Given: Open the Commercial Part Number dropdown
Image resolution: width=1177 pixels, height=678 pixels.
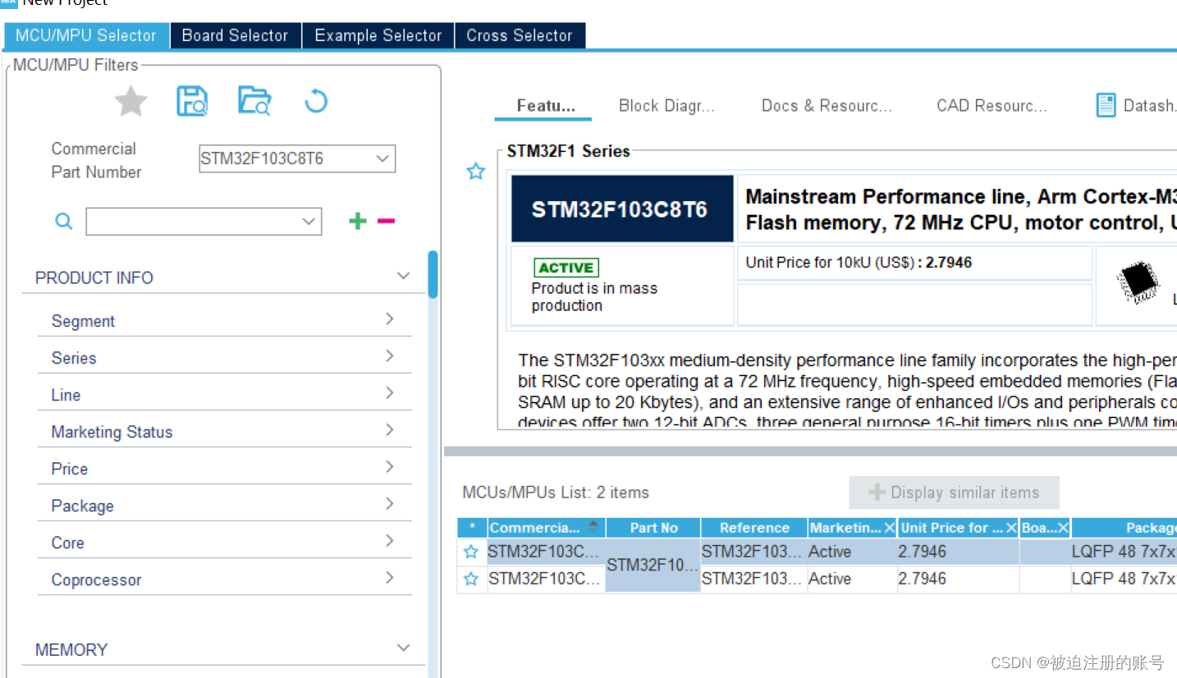Looking at the screenshot, I should click(382, 158).
